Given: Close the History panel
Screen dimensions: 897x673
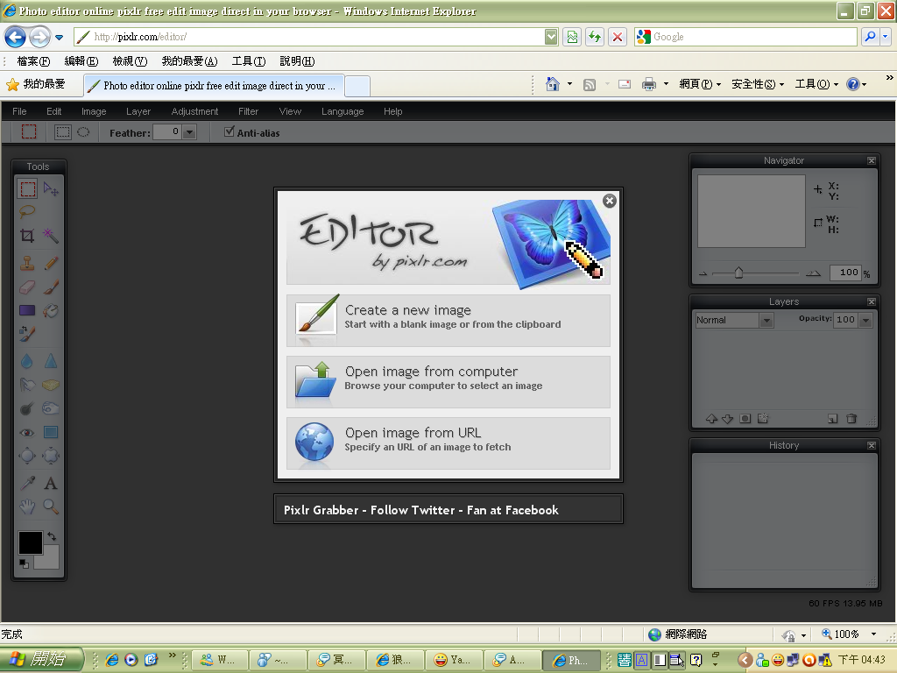Looking at the screenshot, I should click(x=872, y=445).
